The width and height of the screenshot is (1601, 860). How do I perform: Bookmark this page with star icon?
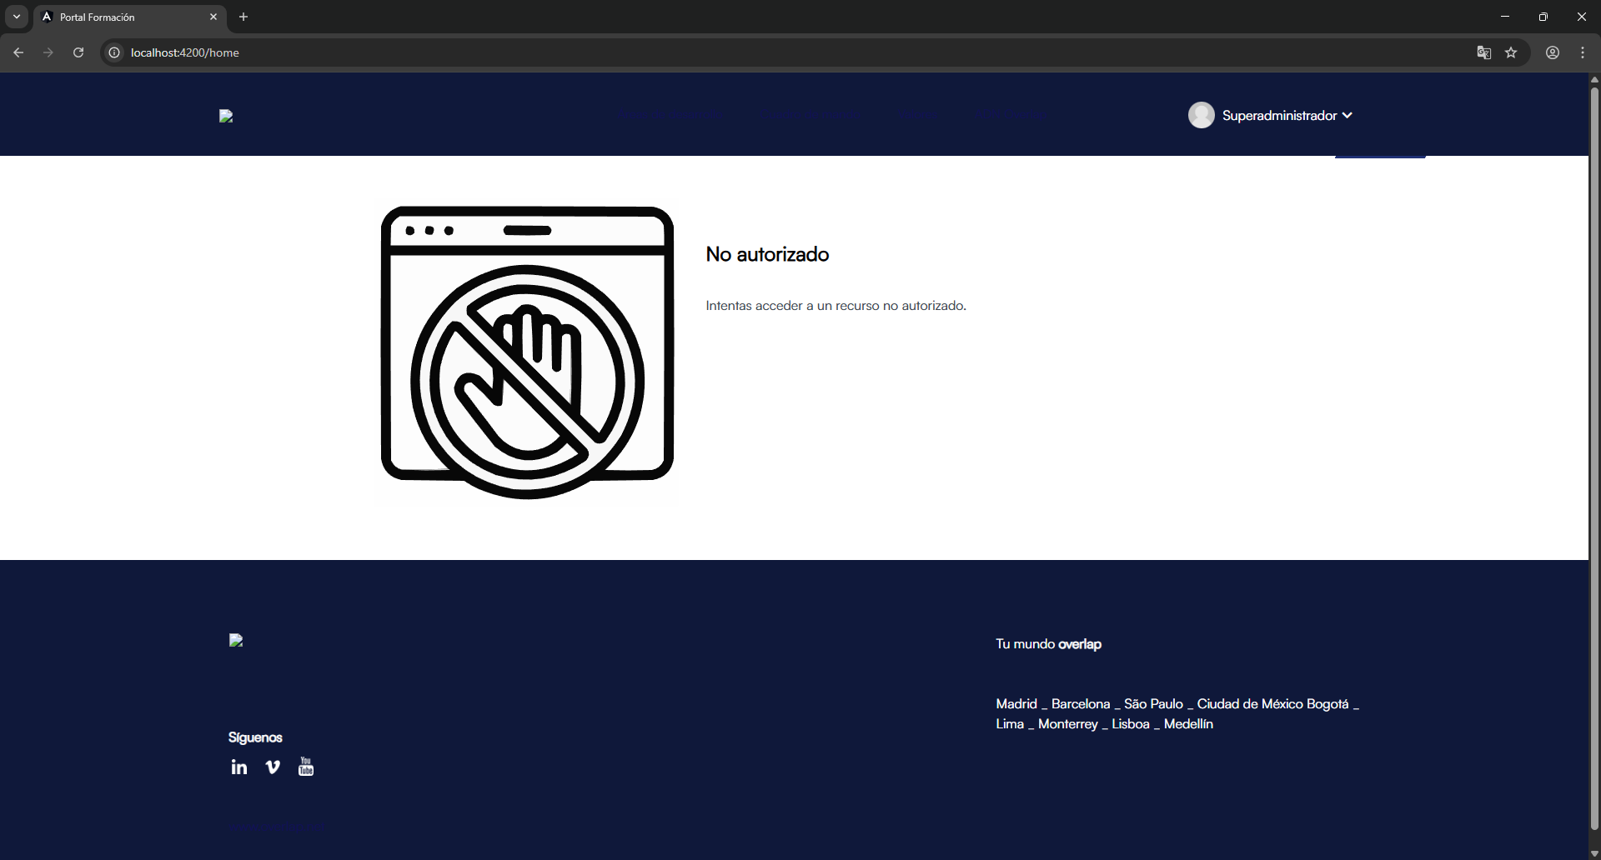[1511, 52]
